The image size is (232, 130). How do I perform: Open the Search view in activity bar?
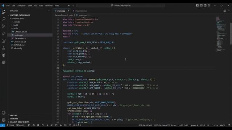4,19
